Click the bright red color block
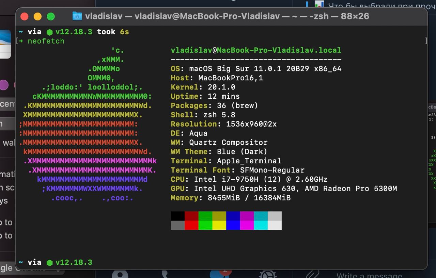This screenshot has width=436, height=278. [191, 225]
